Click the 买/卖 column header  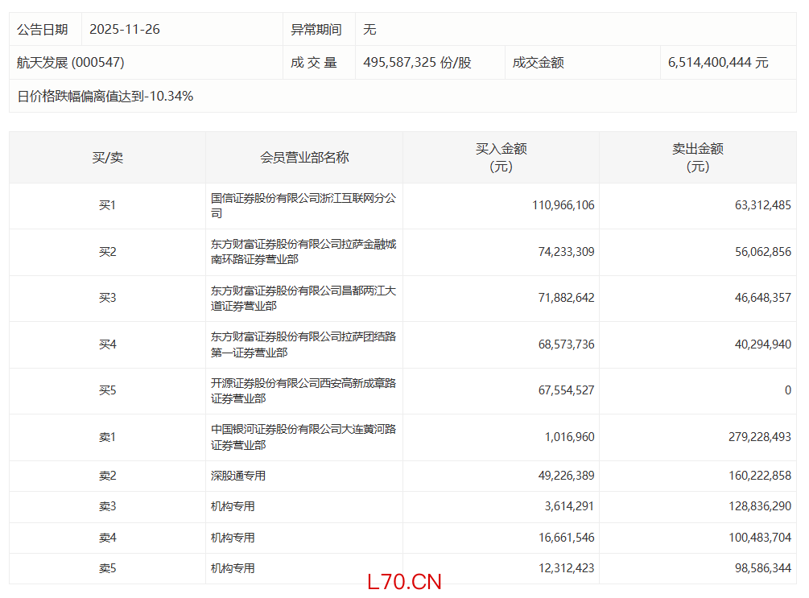pyautogui.click(x=107, y=158)
